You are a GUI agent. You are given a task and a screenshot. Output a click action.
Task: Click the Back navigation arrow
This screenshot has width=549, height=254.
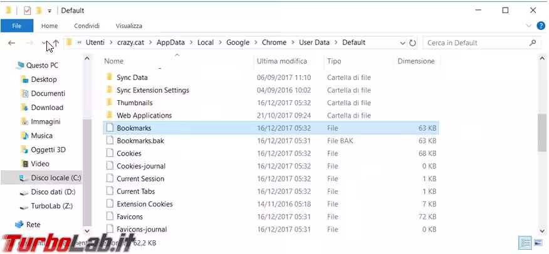pos(11,43)
